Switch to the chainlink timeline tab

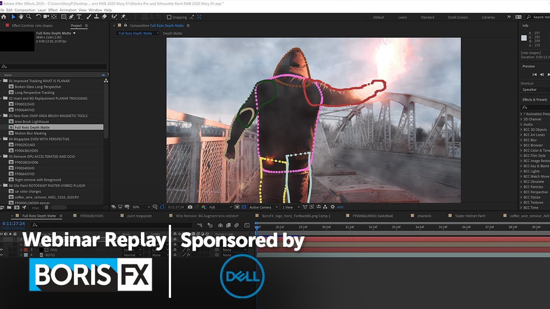coord(424,216)
